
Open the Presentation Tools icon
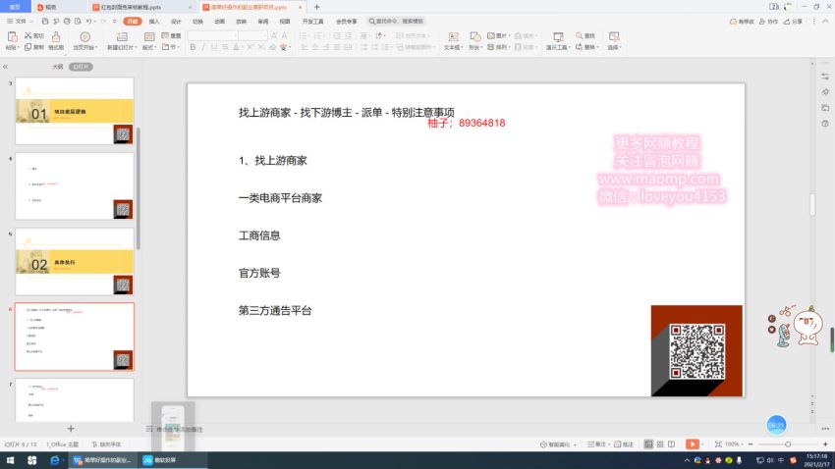pos(558,36)
